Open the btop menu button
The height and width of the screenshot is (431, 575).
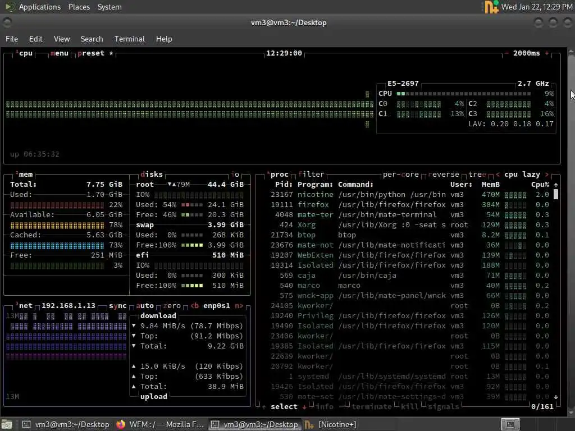pos(60,53)
